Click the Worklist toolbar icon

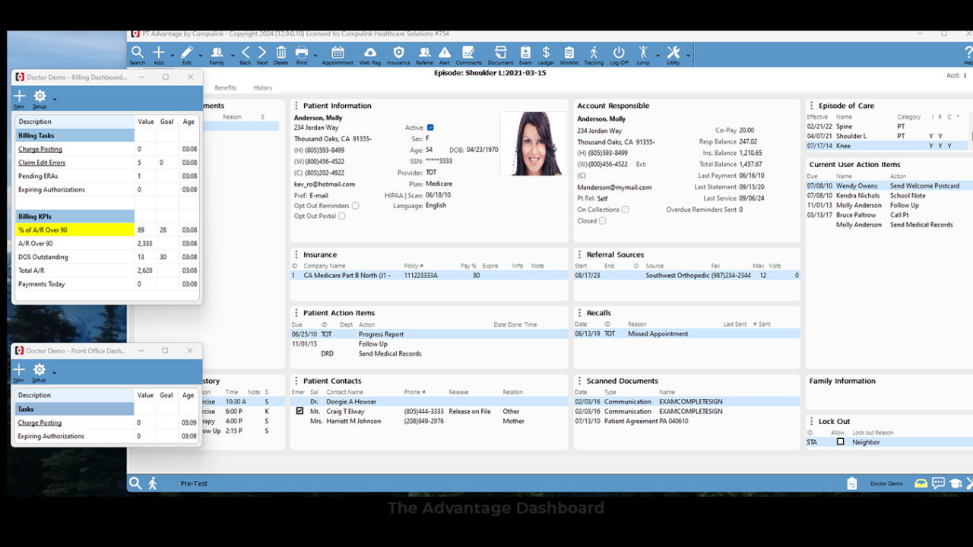[x=570, y=54]
